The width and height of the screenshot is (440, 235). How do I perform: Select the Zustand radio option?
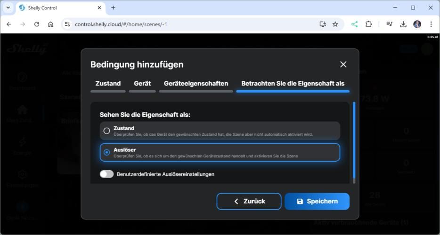pyautogui.click(x=107, y=131)
